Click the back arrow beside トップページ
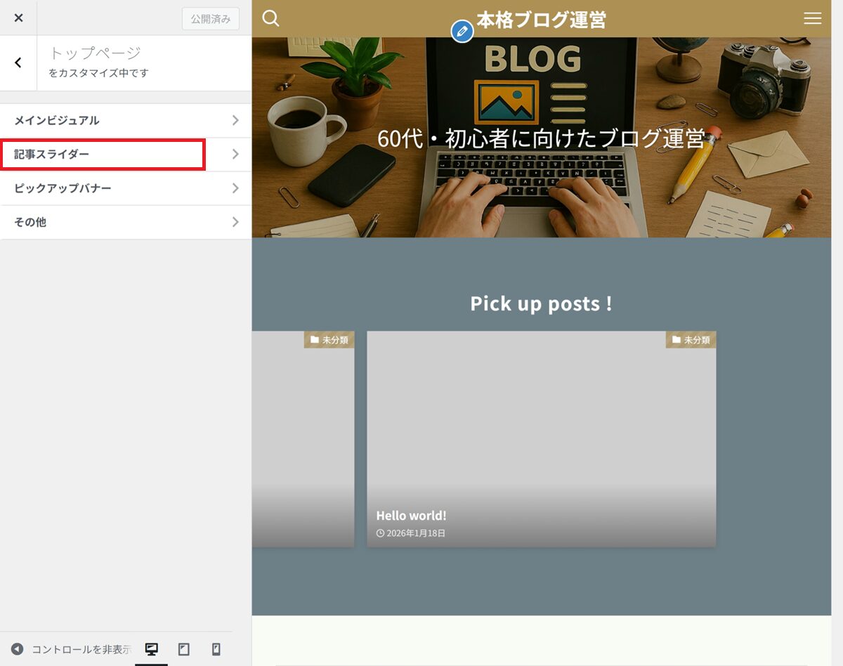The height and width of the screenshot is (666, 843). 18,63
